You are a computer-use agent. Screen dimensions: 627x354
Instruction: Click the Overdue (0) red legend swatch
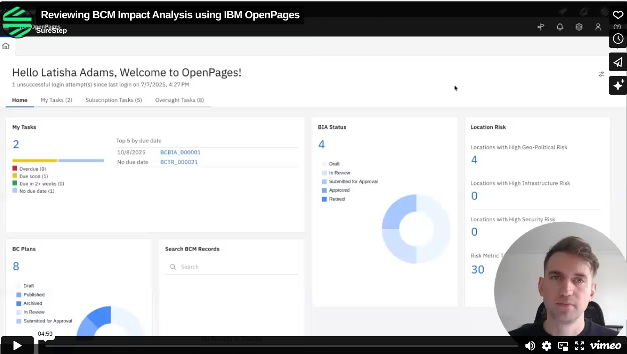coord(15,168)
